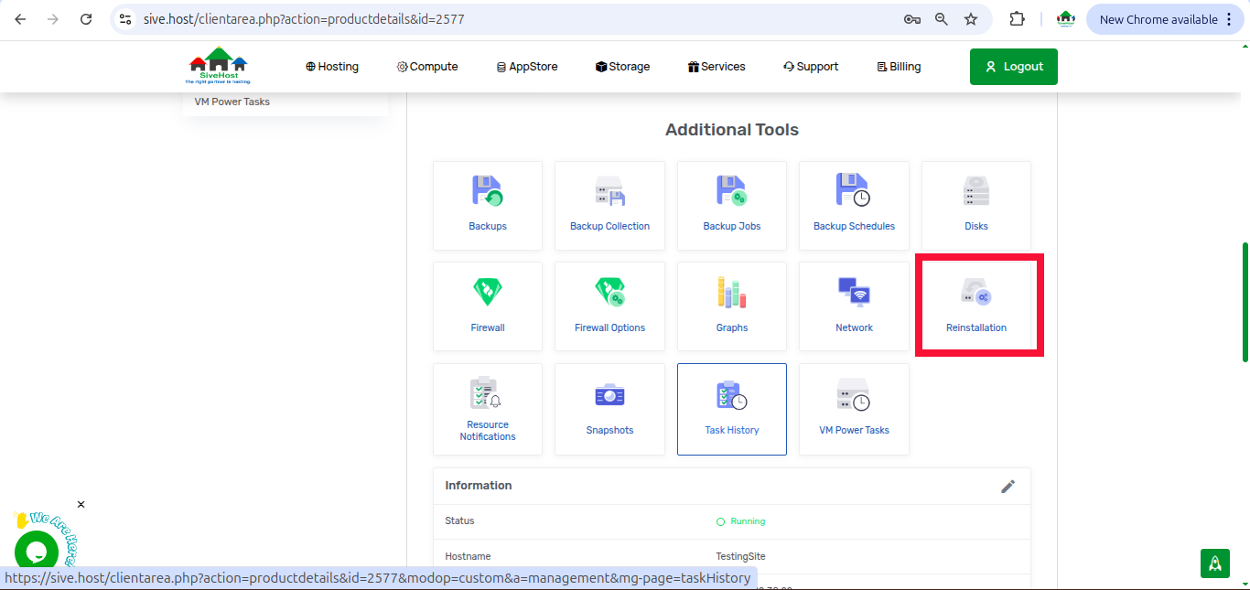Open the Graphs tool

732,306
